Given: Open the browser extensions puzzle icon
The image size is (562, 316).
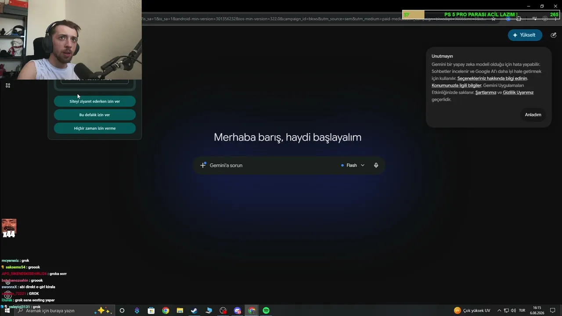Looking at the screenshot, I should 519,19.
